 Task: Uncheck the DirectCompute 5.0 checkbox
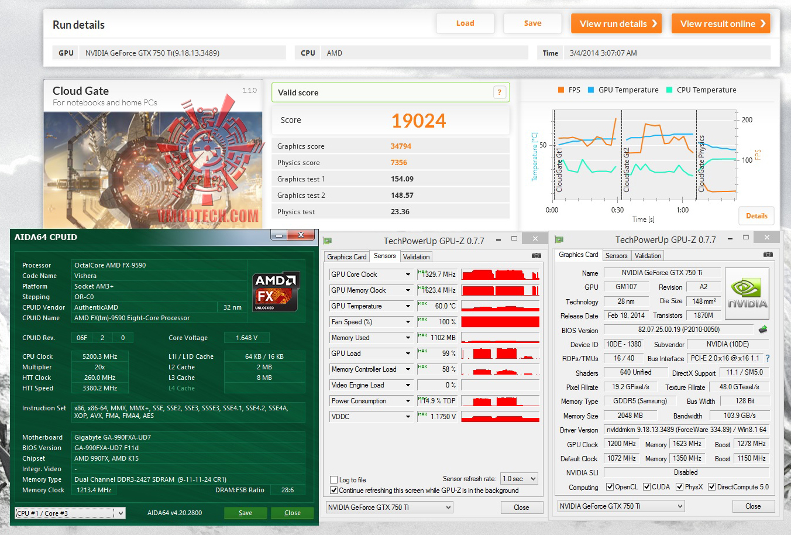(712, 487)
